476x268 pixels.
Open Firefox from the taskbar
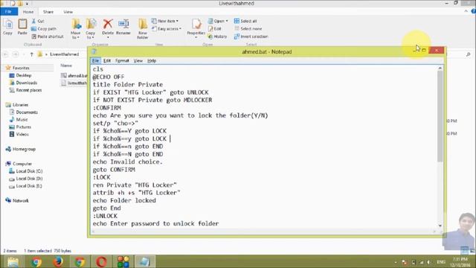[58, 261]
